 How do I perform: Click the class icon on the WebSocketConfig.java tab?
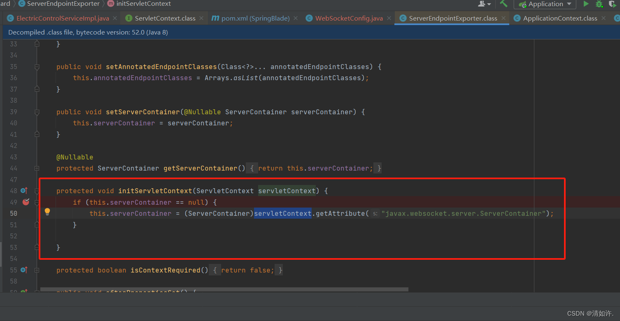309,18
